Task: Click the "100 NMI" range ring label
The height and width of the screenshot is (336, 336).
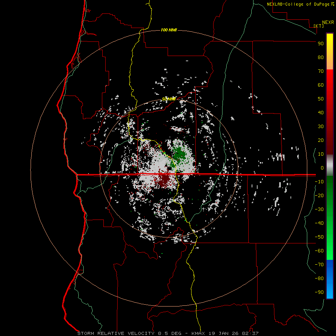Action: 169,30
